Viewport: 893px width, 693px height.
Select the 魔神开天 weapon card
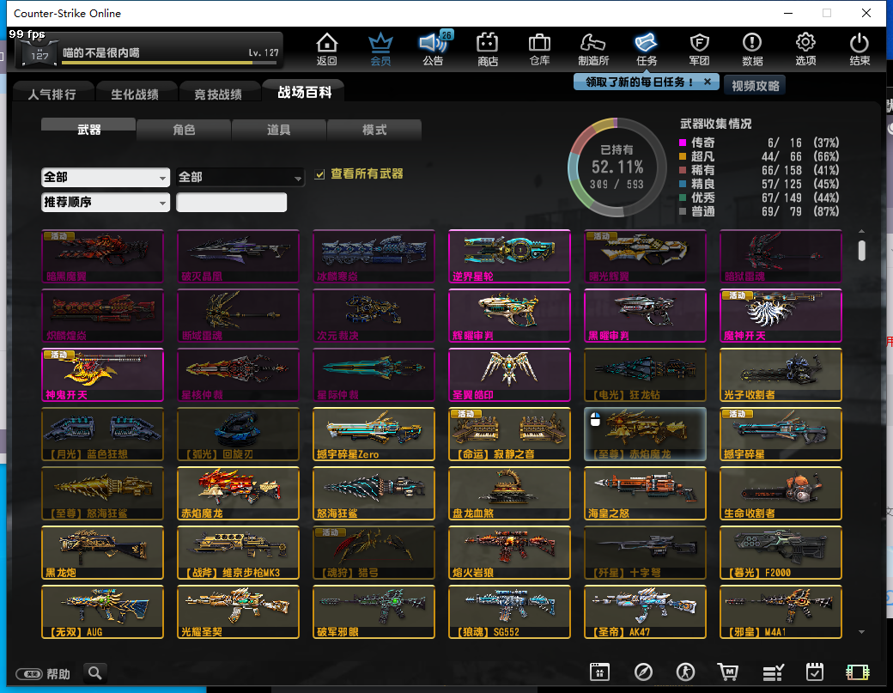coord(781,315)
